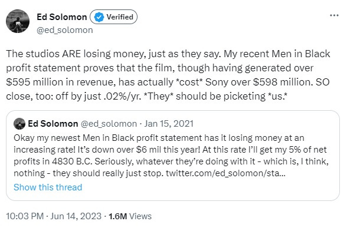
Task: Click the small avatar in quoted tweet
Action: (19, 124)
